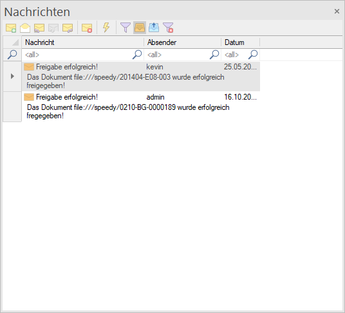The image size is (345, 313).
Task: Click magnifier icon in Absender filter cell
Action: 214,55
